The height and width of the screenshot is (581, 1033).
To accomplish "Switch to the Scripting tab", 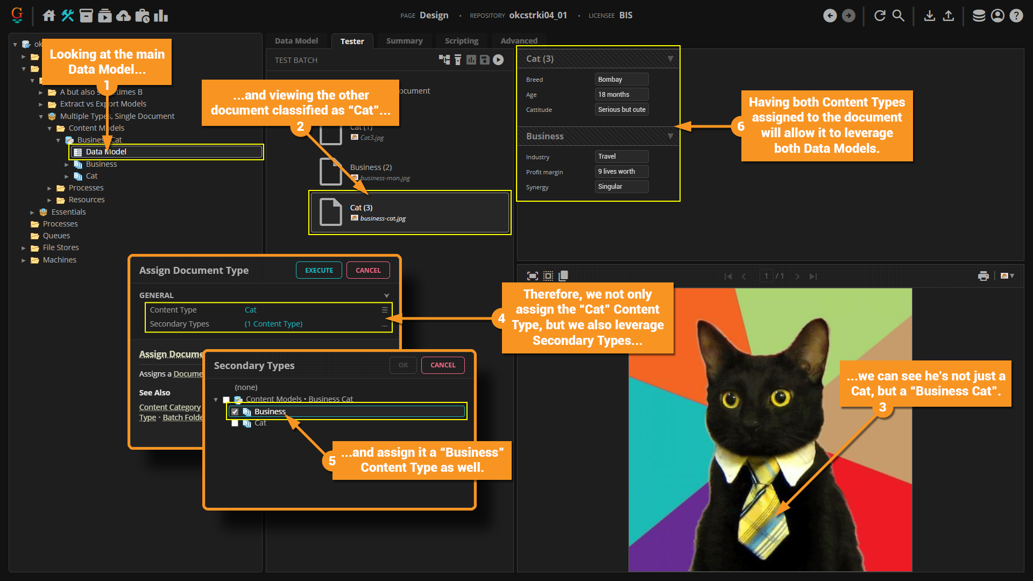I will click(461, 41).
